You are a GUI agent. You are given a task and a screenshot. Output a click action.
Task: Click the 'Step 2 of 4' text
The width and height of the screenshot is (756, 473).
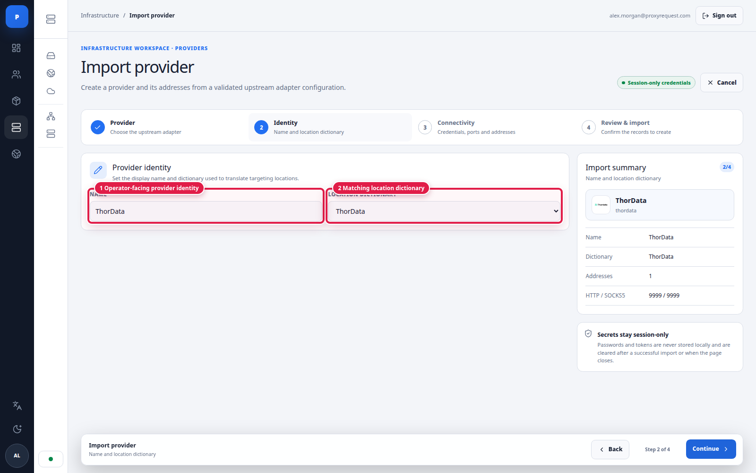[x=657, y=449]
